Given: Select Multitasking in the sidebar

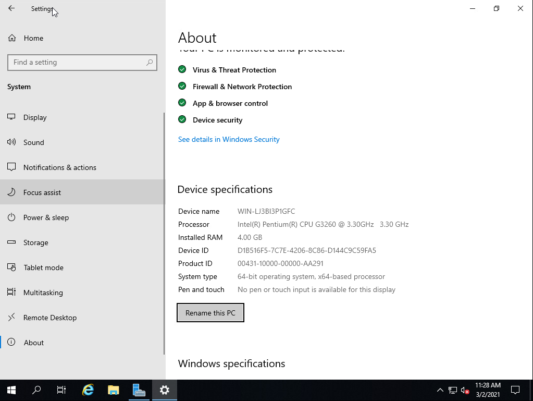Looking at the screenshot, I should (82, 293).
